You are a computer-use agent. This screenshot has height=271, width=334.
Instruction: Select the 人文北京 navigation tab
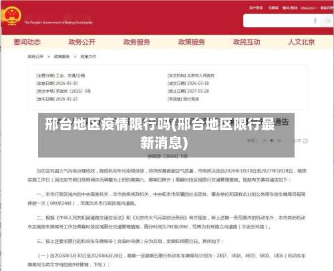tap(301, 42)
